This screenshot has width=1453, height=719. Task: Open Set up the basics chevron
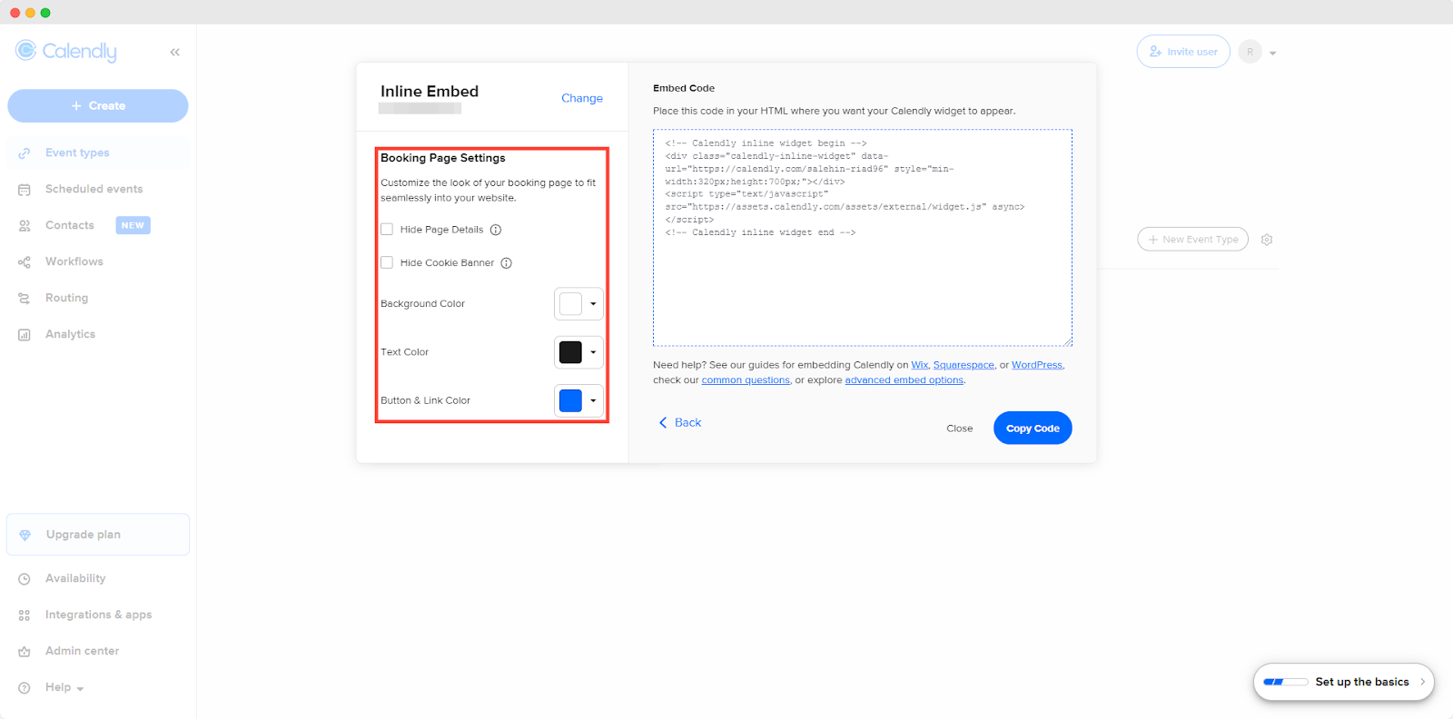1422,682
